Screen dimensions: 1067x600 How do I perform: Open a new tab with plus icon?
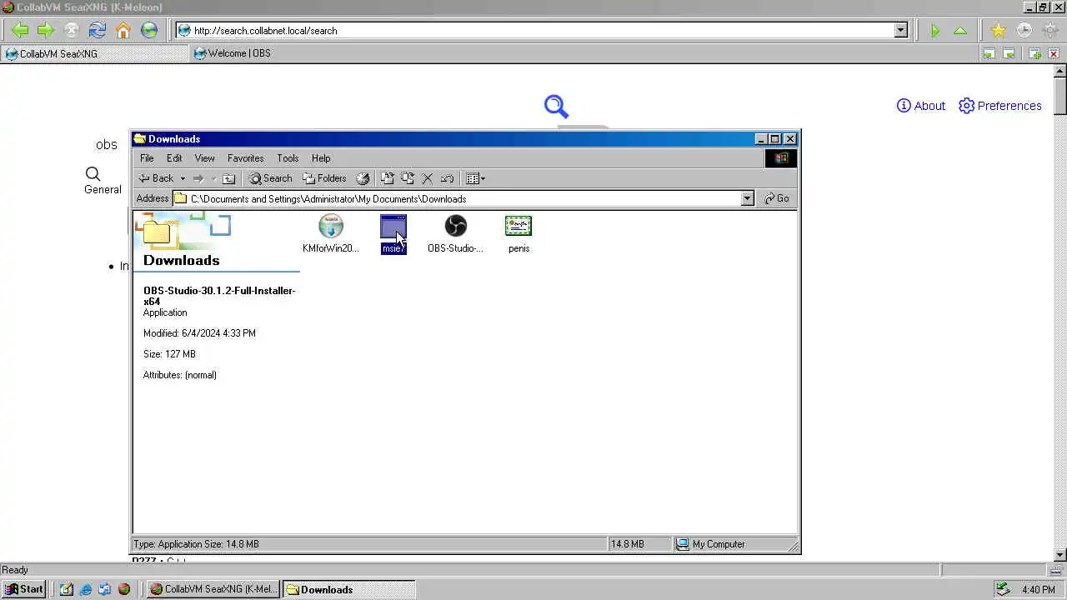[1034, 53]
